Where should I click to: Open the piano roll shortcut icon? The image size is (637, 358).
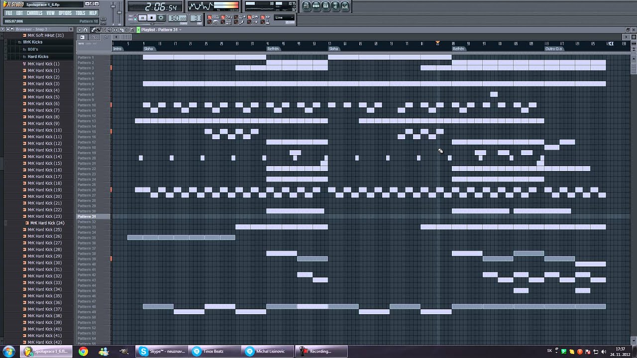(x=325, y=6)
